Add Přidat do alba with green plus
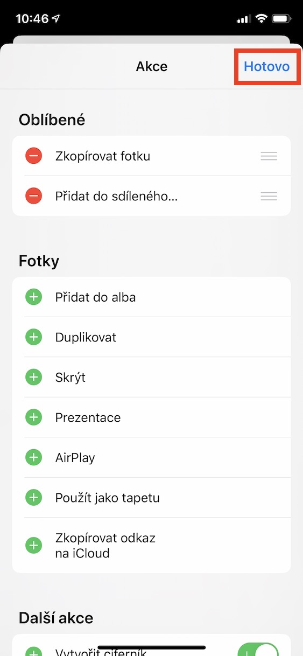303x656 pixels. pos(33,297)
